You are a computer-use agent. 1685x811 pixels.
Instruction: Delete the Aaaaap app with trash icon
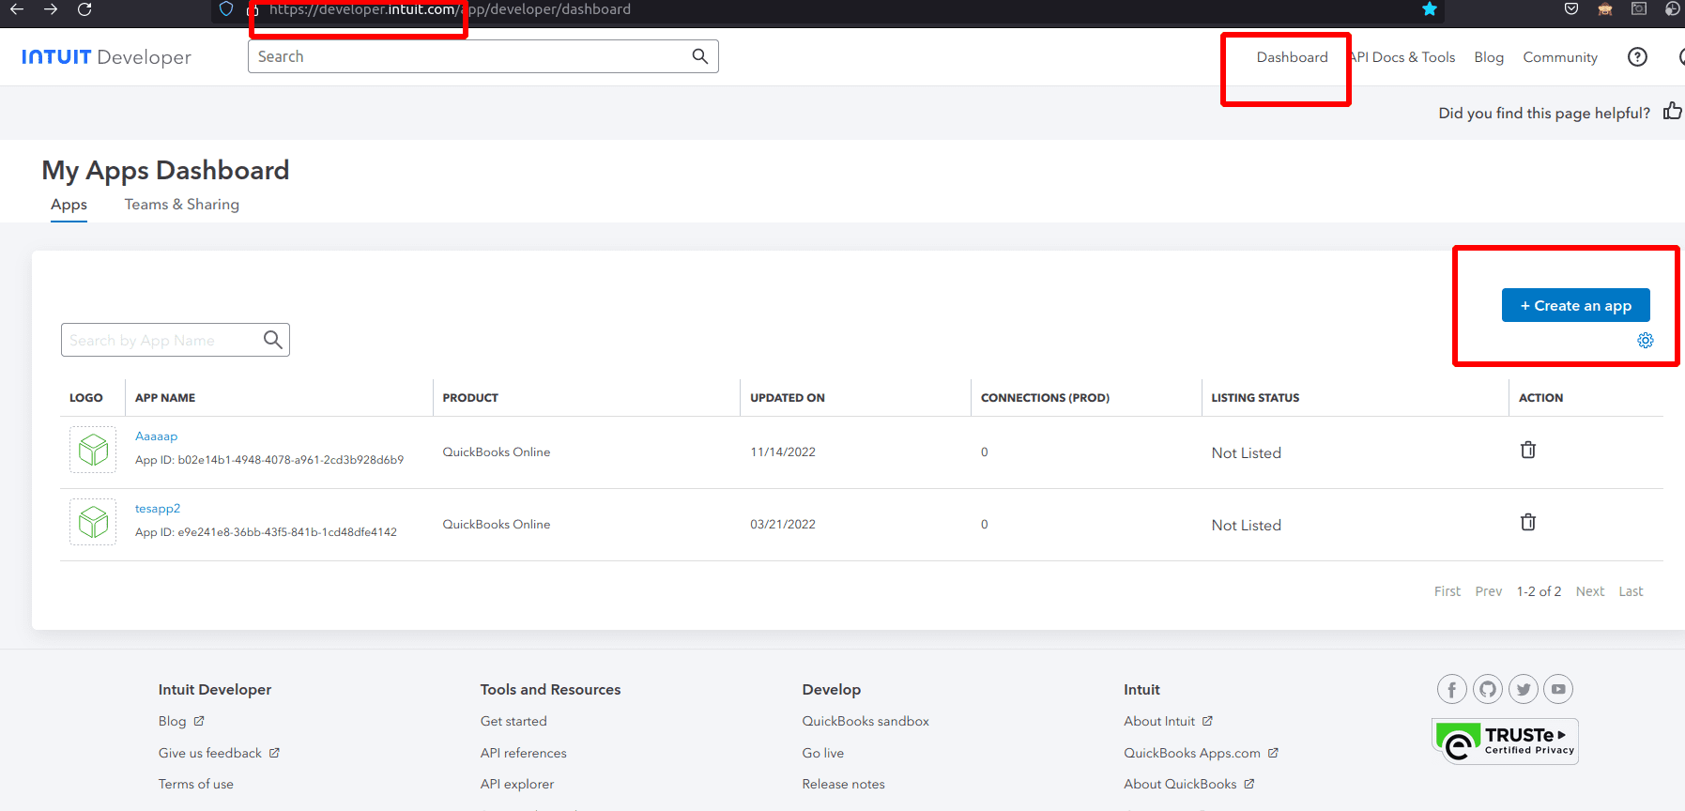point(1528,451)
